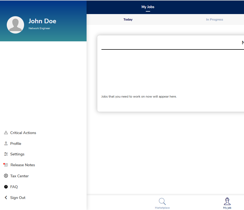Select the My Jobs header tab
Screen dimensions: 244x210
pyautogui.click(x=148, y=7)
